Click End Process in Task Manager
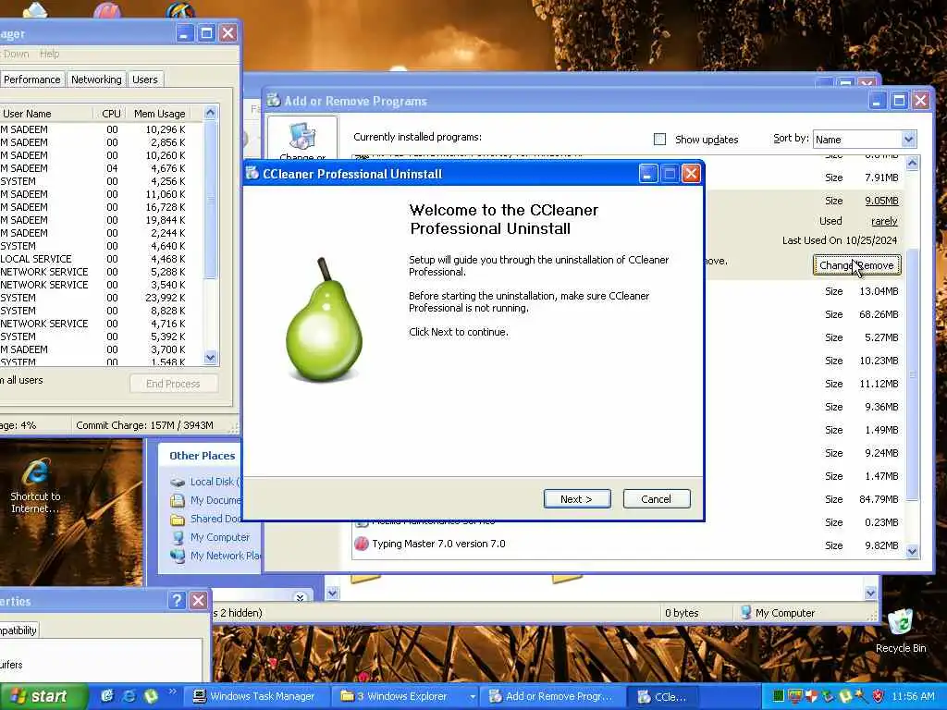Screen dimensions: 947x710 [173, 384]
